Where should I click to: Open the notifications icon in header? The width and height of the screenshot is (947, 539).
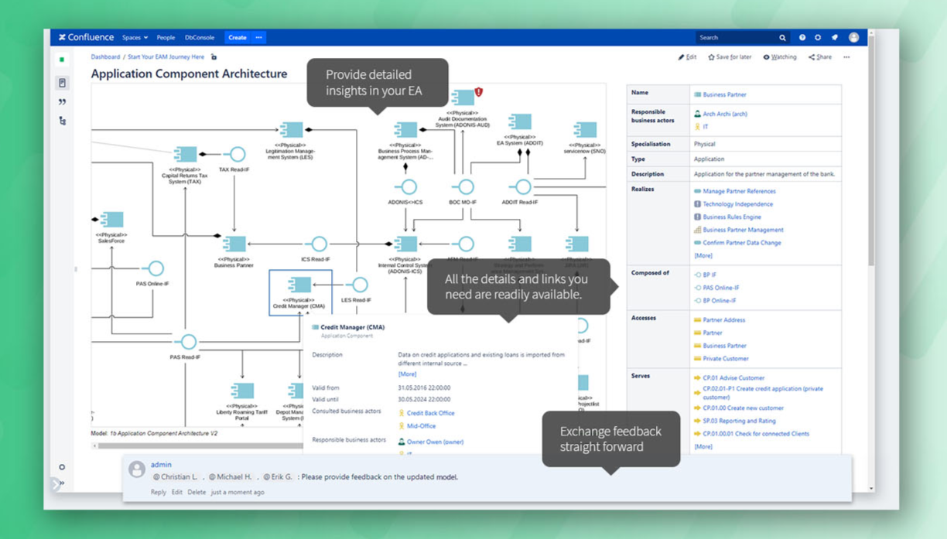(x=834, y=37)
